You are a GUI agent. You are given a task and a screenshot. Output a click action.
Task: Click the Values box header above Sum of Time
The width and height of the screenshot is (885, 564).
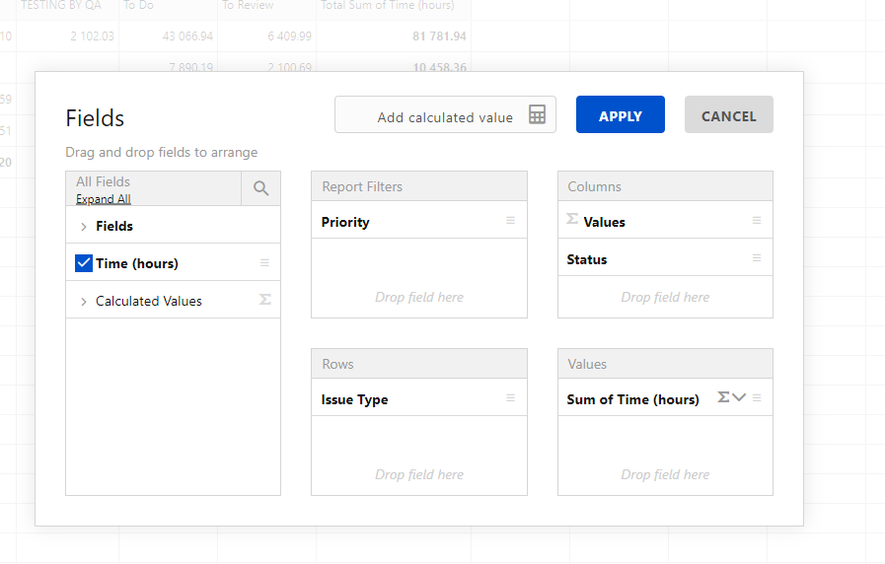[x=665, y=364]
